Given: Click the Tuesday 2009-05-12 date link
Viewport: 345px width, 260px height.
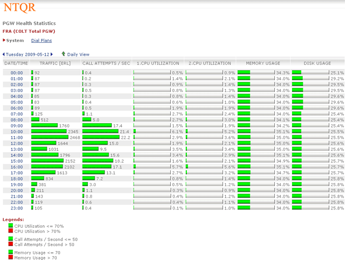Looking at the screenshot, I should [x=27, y=54].
